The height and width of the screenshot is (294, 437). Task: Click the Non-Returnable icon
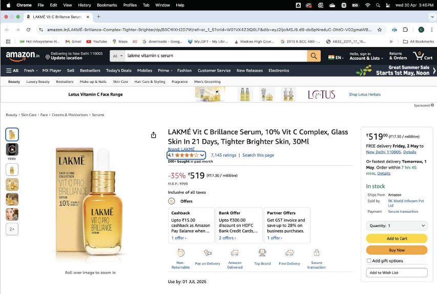181,253
